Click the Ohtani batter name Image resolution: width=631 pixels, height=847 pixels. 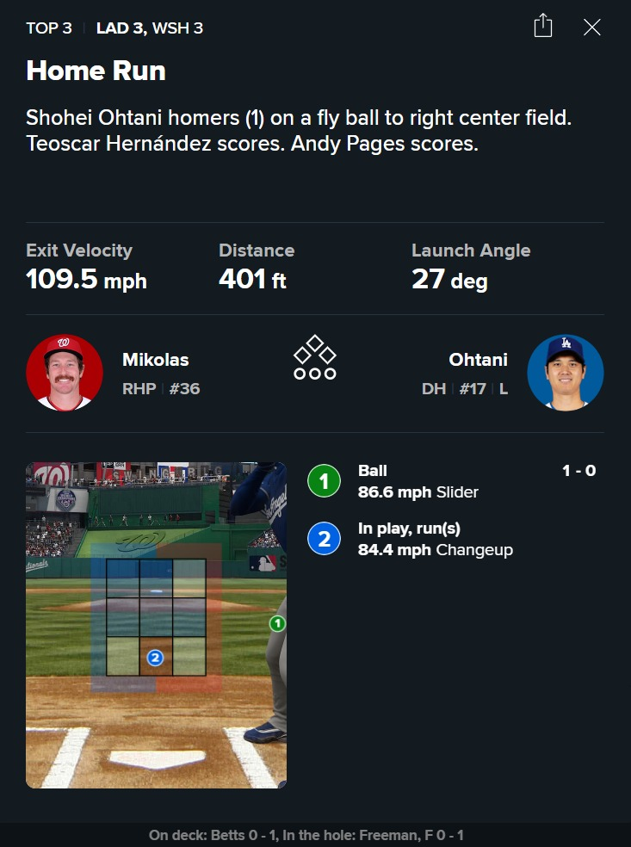(x=478, y=360)
